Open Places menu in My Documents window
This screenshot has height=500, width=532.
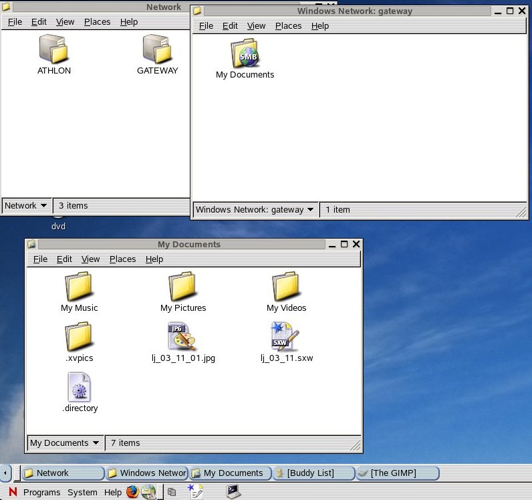tap(122, 259)
